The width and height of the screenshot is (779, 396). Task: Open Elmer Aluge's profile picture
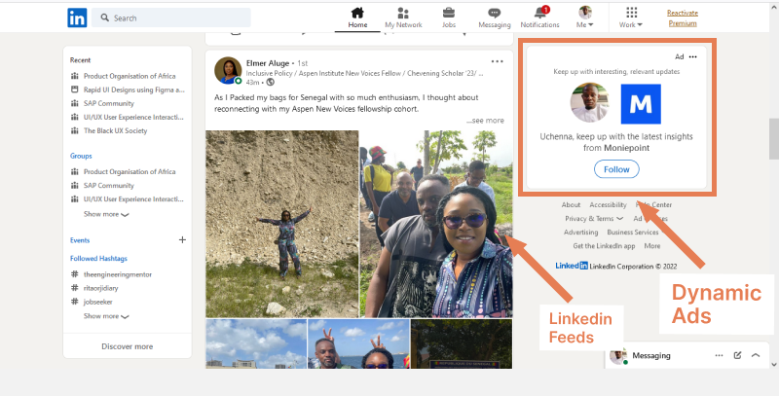(228, 70)
